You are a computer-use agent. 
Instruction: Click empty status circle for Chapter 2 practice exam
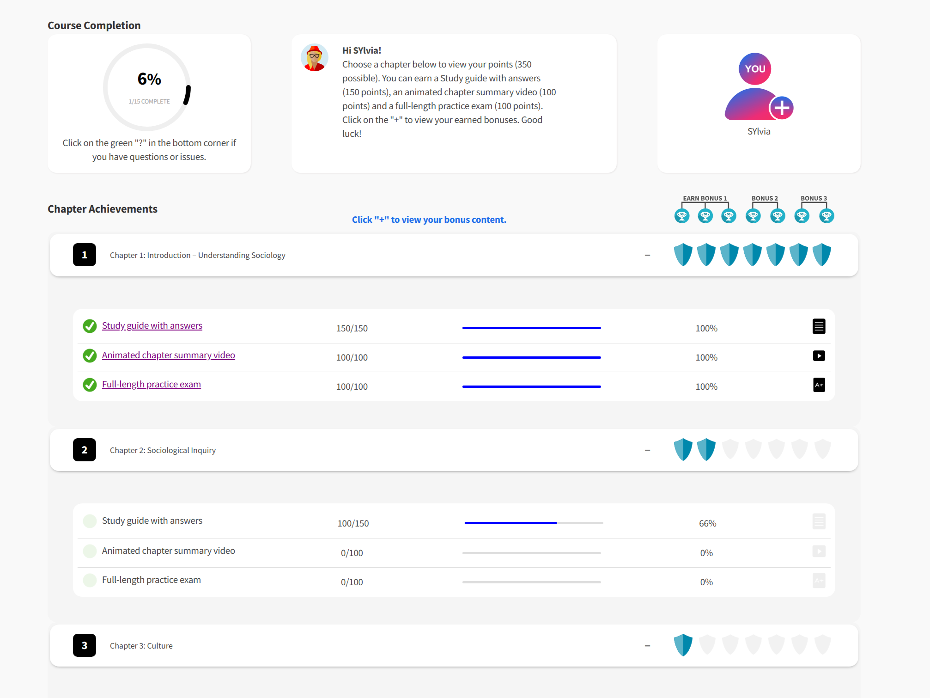pyautogui.click(x=90, y=580)
